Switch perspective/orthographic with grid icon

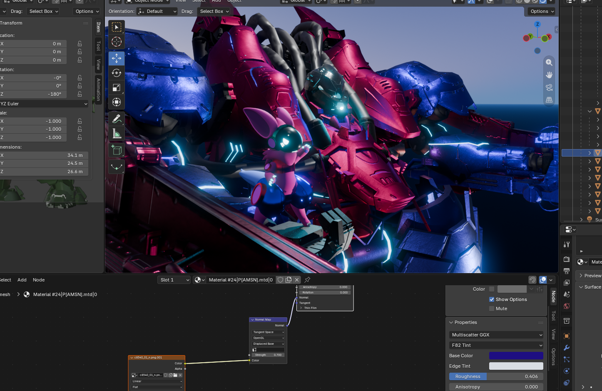click(x=549, y=100)
